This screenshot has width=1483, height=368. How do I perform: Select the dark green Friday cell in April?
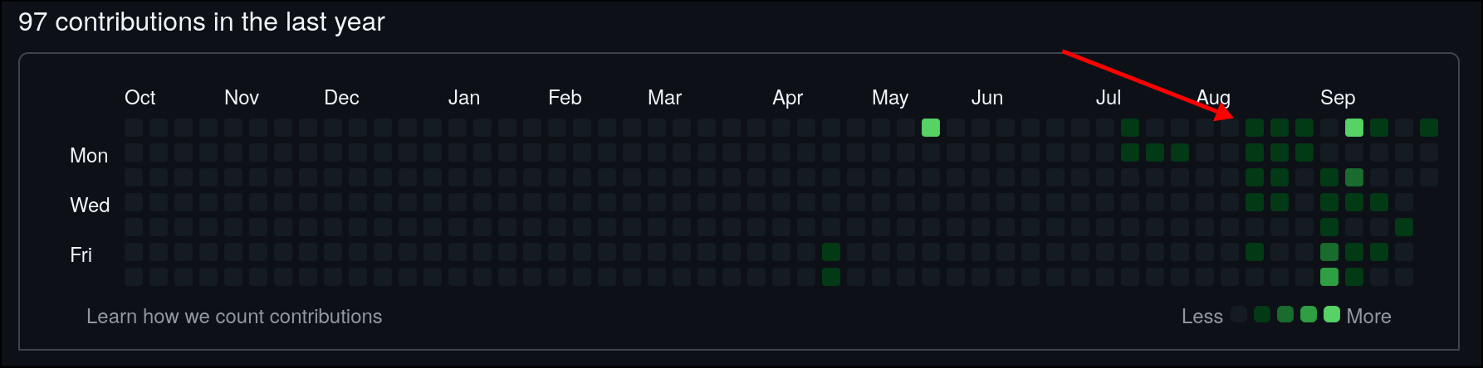click(x=831, y=252)
